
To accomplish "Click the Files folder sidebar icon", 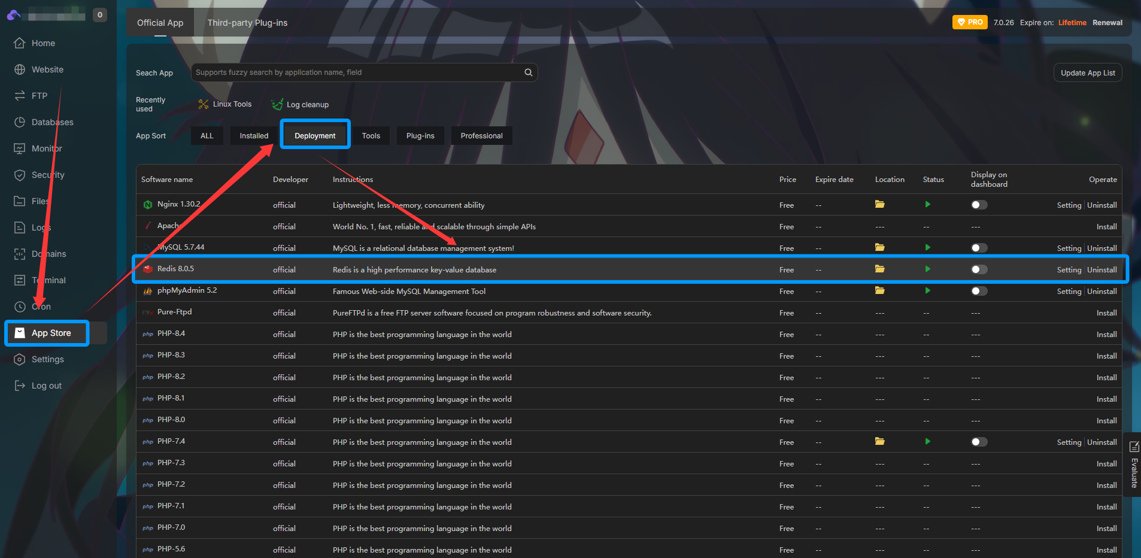I will 20,201.
